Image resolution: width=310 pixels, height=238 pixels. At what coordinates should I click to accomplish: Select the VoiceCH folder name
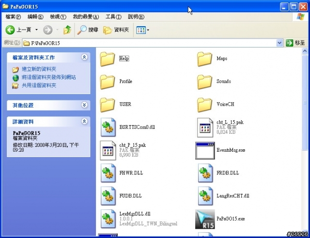point(225,104)
